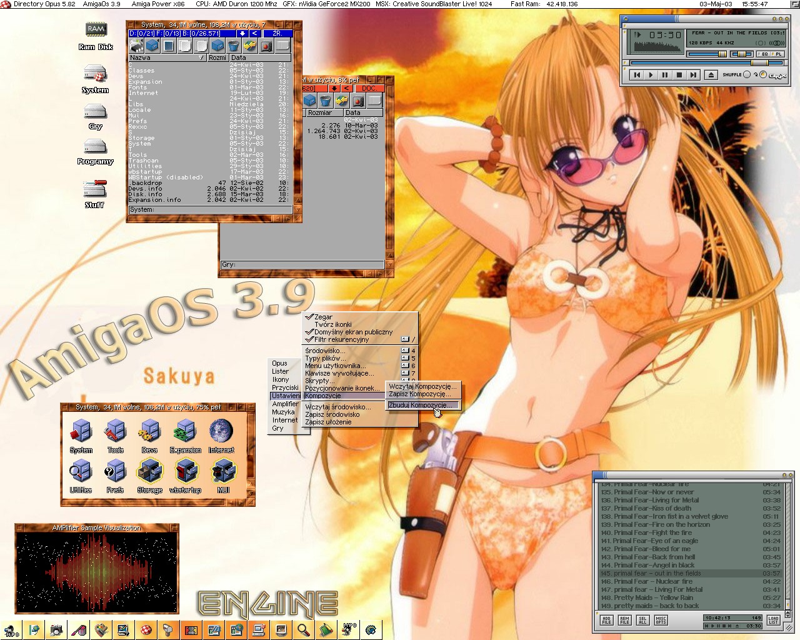This screenshot has width=800, height=640.
Task: Open the Programy drive desktop icon
Action: coord(95,151)
